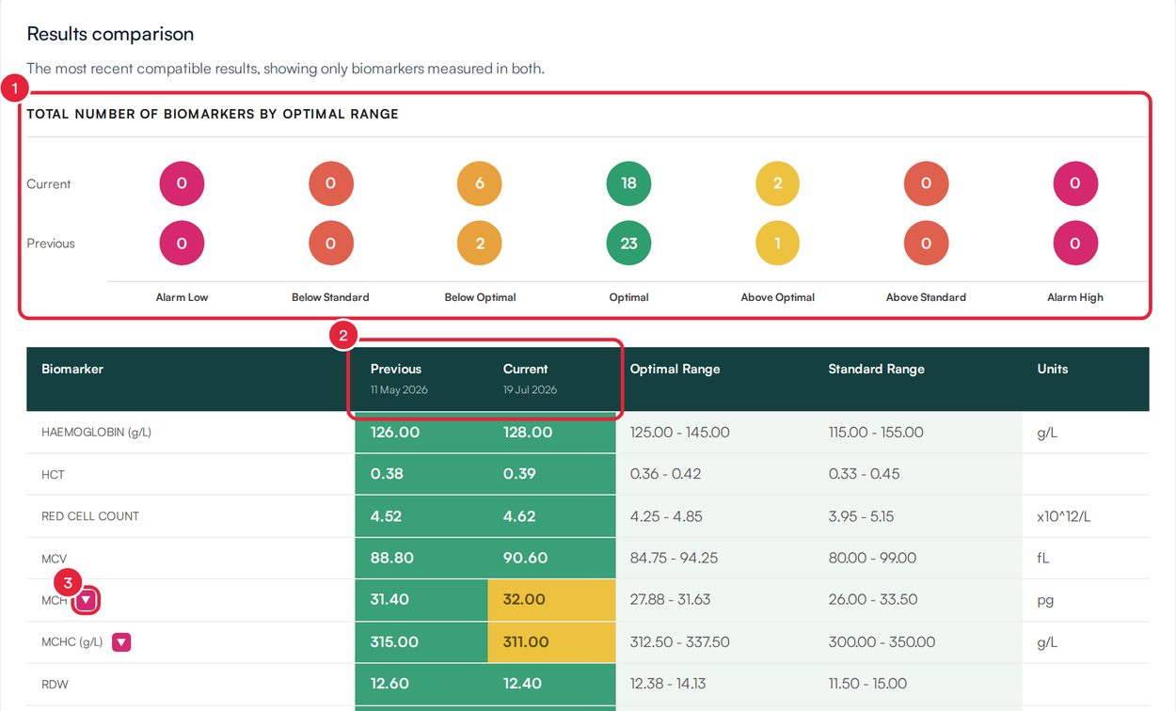
Task: Click red cell count previous value 4.52
Action: click(387, 516)
